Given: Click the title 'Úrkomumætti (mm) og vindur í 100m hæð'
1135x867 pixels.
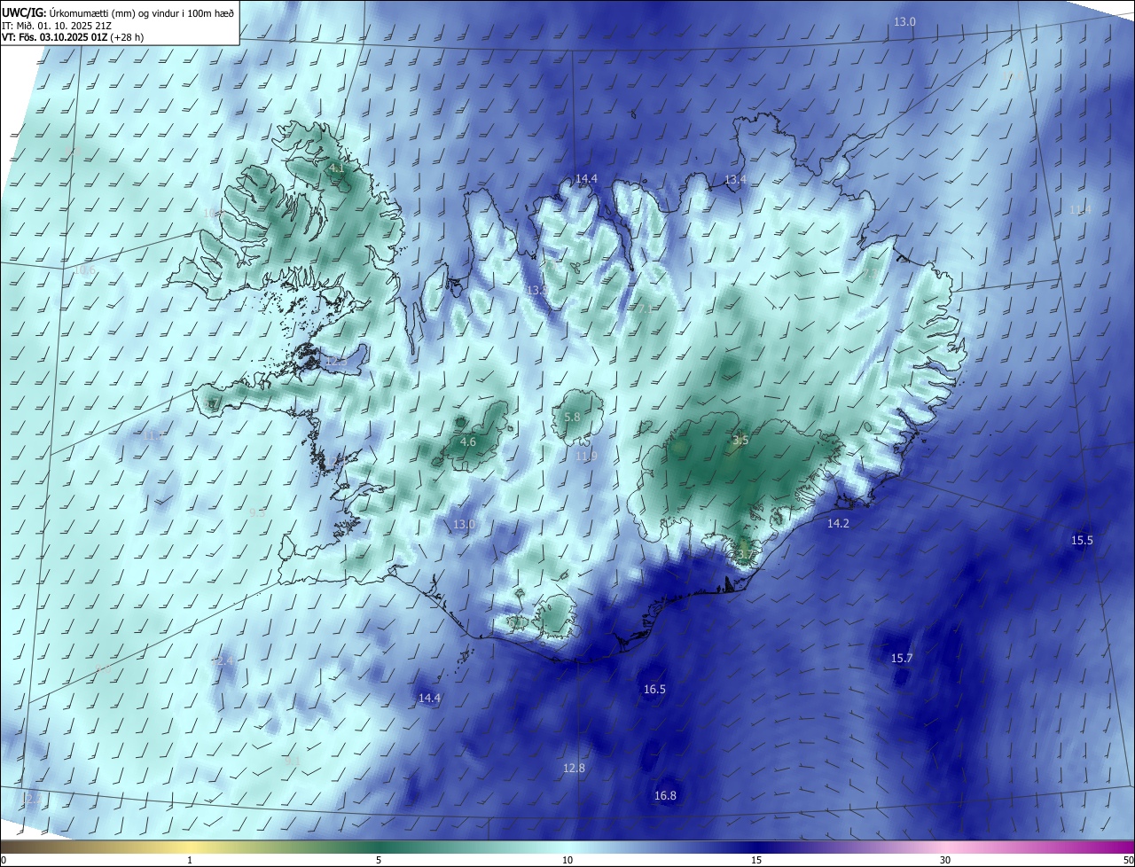Looking at the screenshot, I should (142, 12).
